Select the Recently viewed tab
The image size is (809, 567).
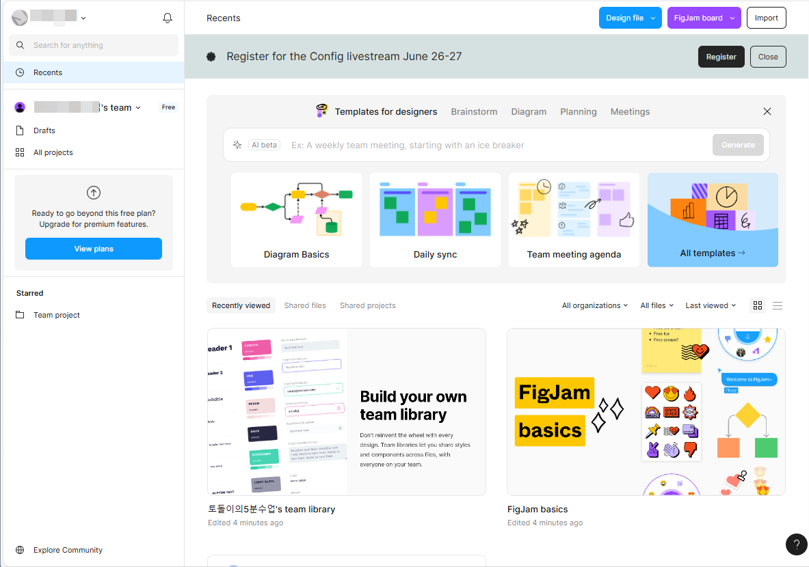pos(241,305)
